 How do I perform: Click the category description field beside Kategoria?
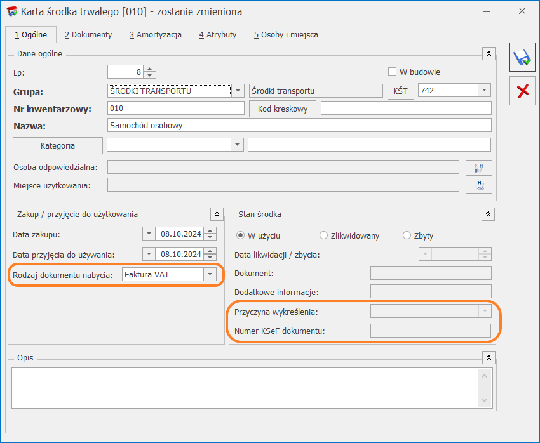[369, 145]
